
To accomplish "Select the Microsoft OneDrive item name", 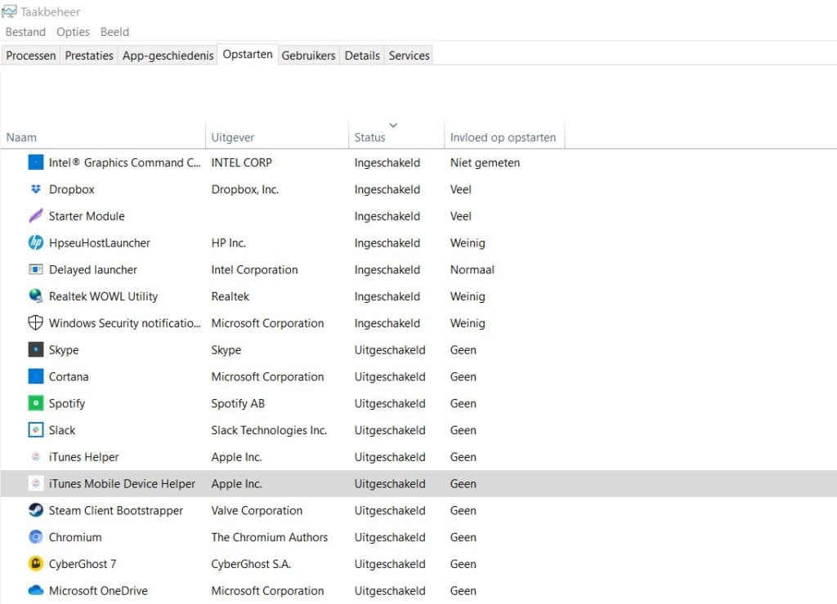I will click(98, 591).
